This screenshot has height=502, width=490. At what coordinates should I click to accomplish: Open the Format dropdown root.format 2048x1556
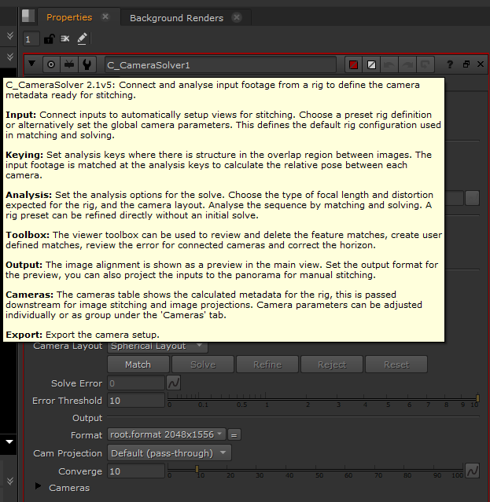click(167, 434)
